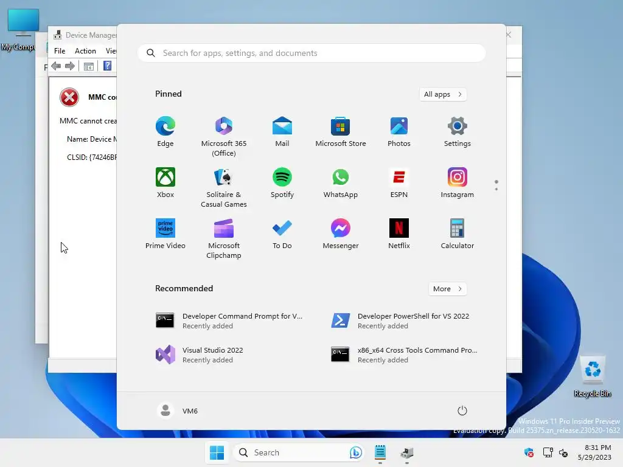
Task: Open Bing chat icon in taskbar search
Action: (x=355, y=452)
